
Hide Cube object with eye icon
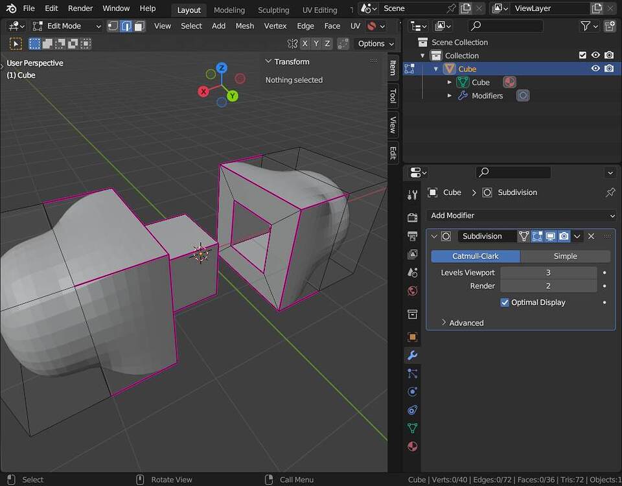[x=595, y=68]
